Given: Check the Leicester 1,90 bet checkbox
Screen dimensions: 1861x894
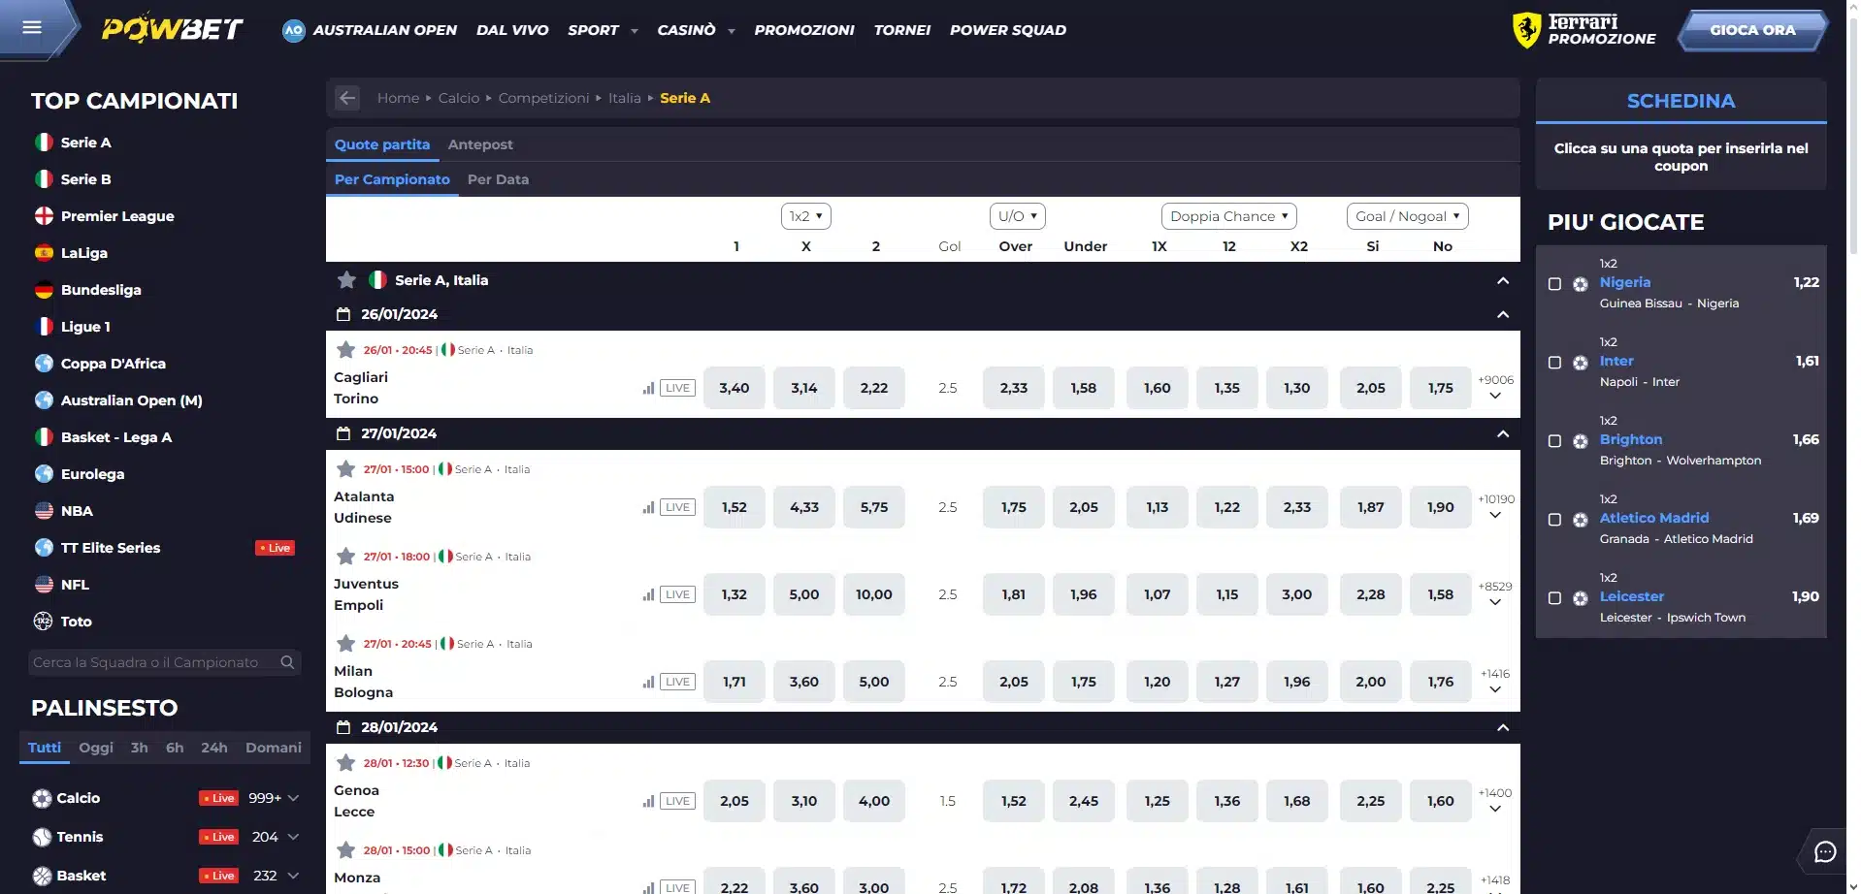Looking at the screenshot, I should [x=1554, y=598].
